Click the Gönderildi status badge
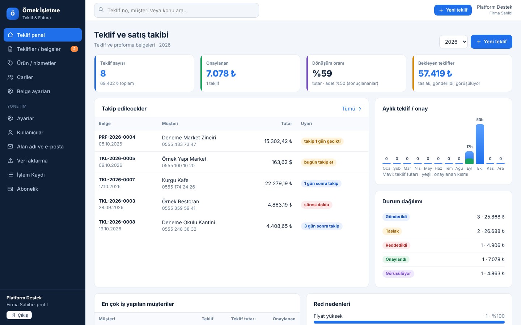The image size is (521, 325). [x=396, y=217]
